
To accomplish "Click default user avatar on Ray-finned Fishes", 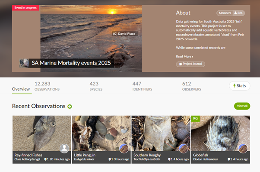I will coord(64,148).
